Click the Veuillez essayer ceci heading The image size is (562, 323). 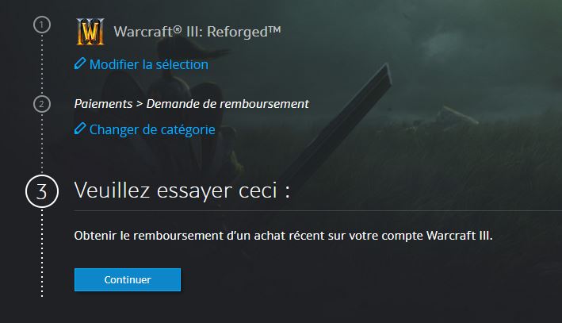(x=182, y=190)
